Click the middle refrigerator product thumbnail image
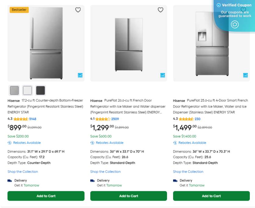Viewport: 255px width, 208px height. [128, 43]
